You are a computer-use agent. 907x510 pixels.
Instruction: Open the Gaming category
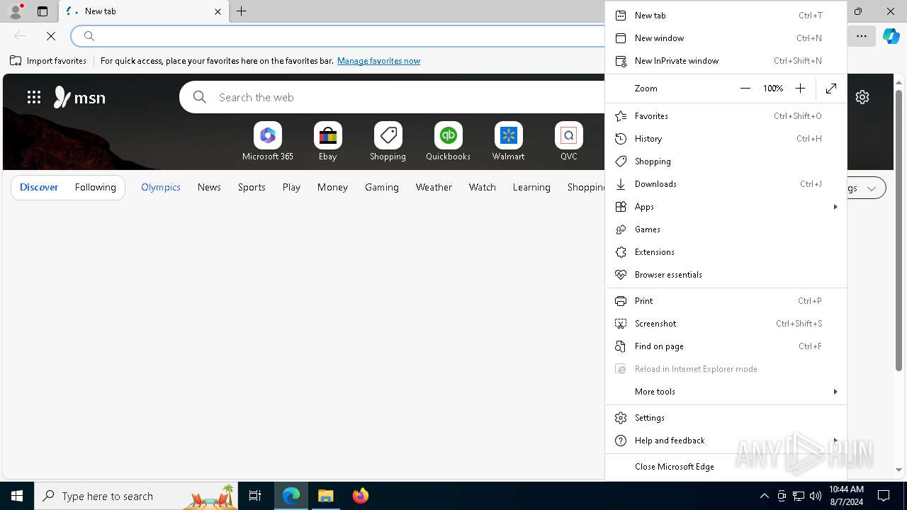click(382, 188)
